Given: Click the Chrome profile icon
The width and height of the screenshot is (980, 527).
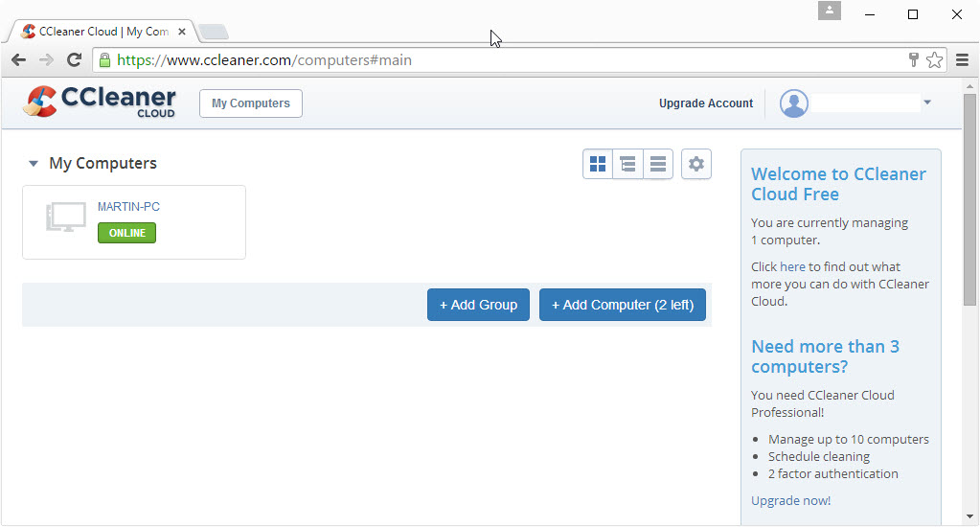Looking at the screenshot, I should [830, 11].
